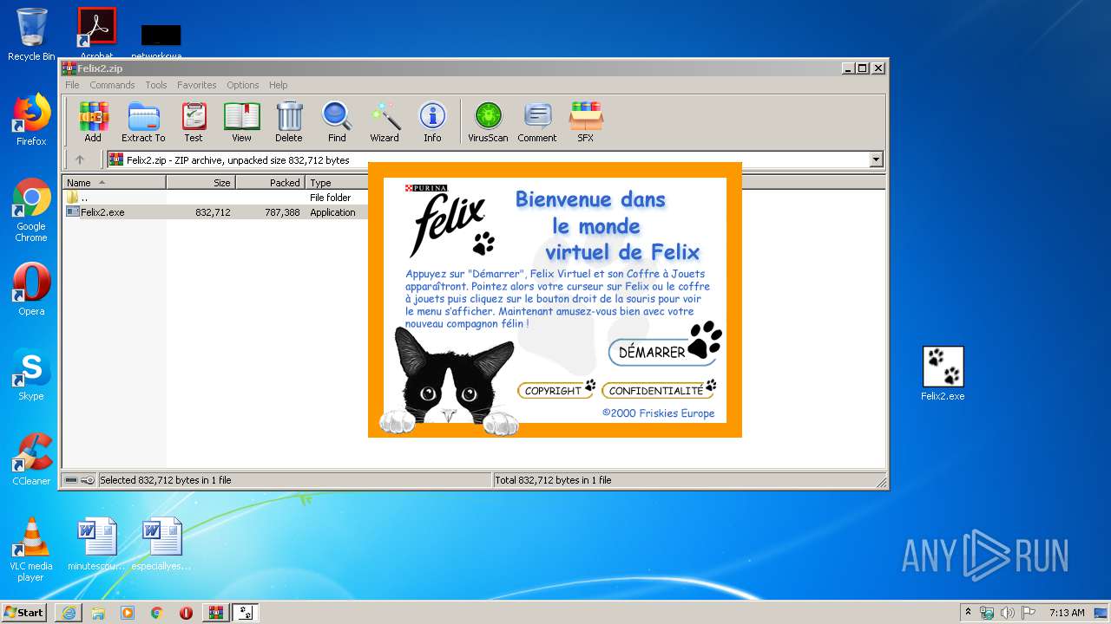Open Acrobat desktop shortcut

coord(96,33)
